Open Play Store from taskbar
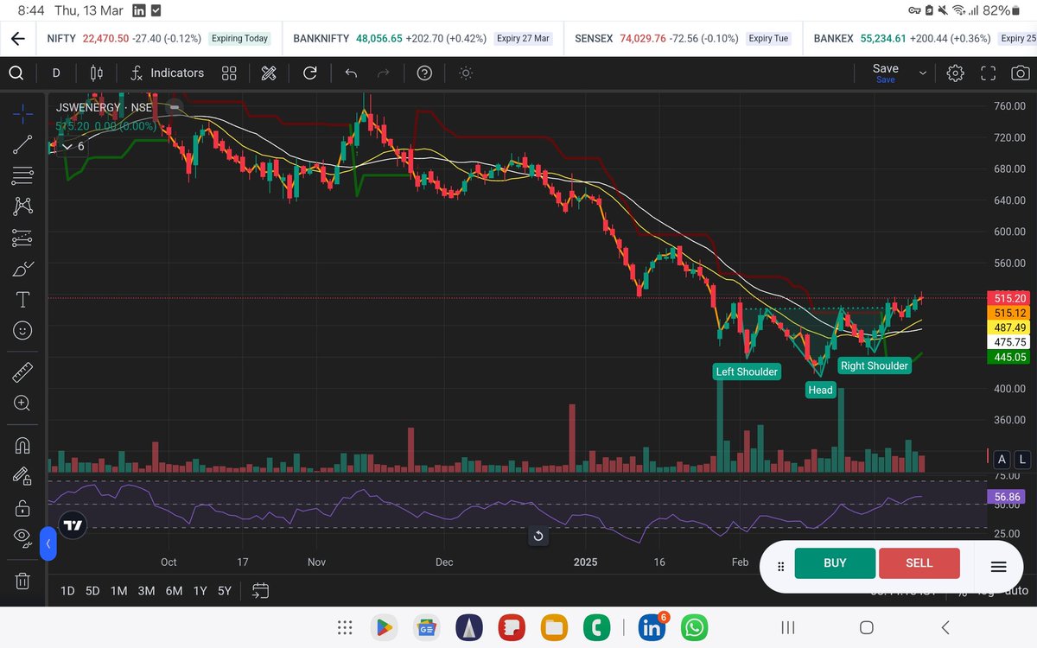Image resolution: width=1037 pixels, height=648 pixels. [x=384, y=627]
